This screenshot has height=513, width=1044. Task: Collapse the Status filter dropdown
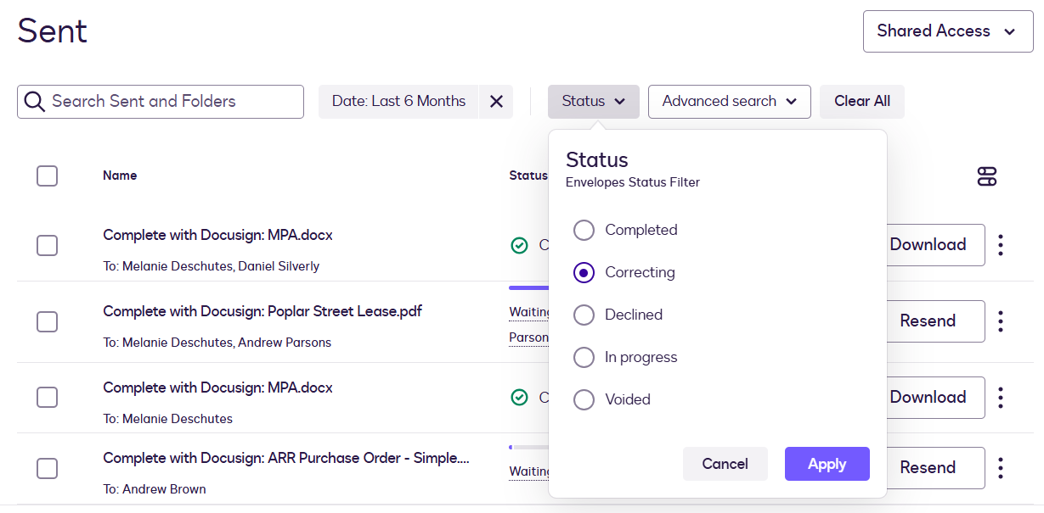593,102
